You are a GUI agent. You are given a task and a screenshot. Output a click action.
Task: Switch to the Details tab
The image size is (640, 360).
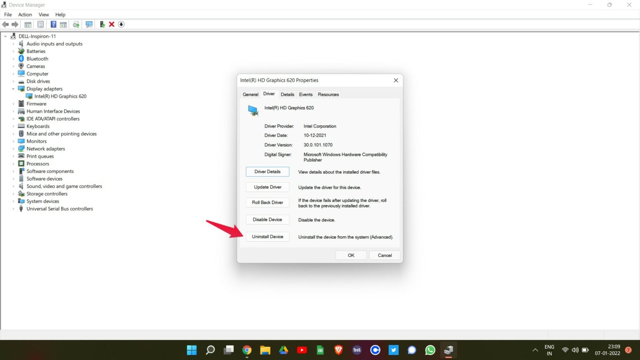click(287, 94)
